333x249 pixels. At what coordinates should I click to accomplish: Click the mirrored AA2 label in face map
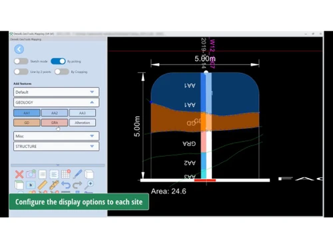pos(190,163)
